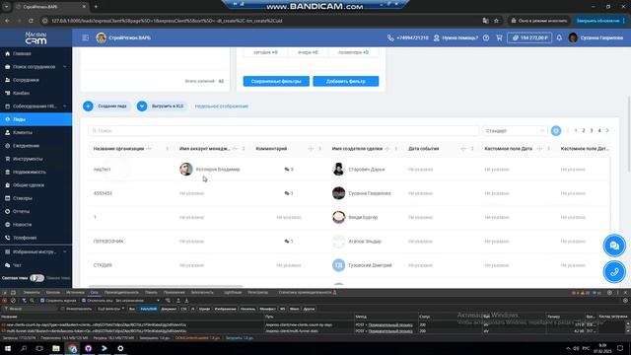Image resolution: width=631 pixels, height=355 pixels.
Task: Open Имя аккаунт менеджера column menu dots
Action: coord(244,149)
